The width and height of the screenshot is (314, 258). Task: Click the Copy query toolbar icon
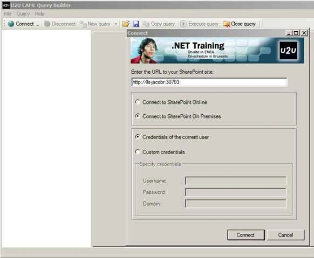(x=146, y=24)
